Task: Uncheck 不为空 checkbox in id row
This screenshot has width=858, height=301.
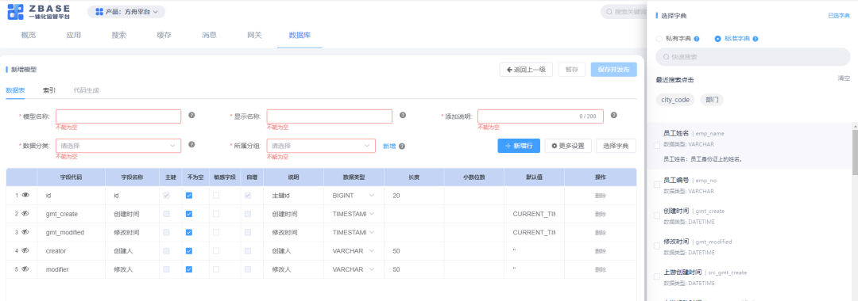Action: click(189, 195)
